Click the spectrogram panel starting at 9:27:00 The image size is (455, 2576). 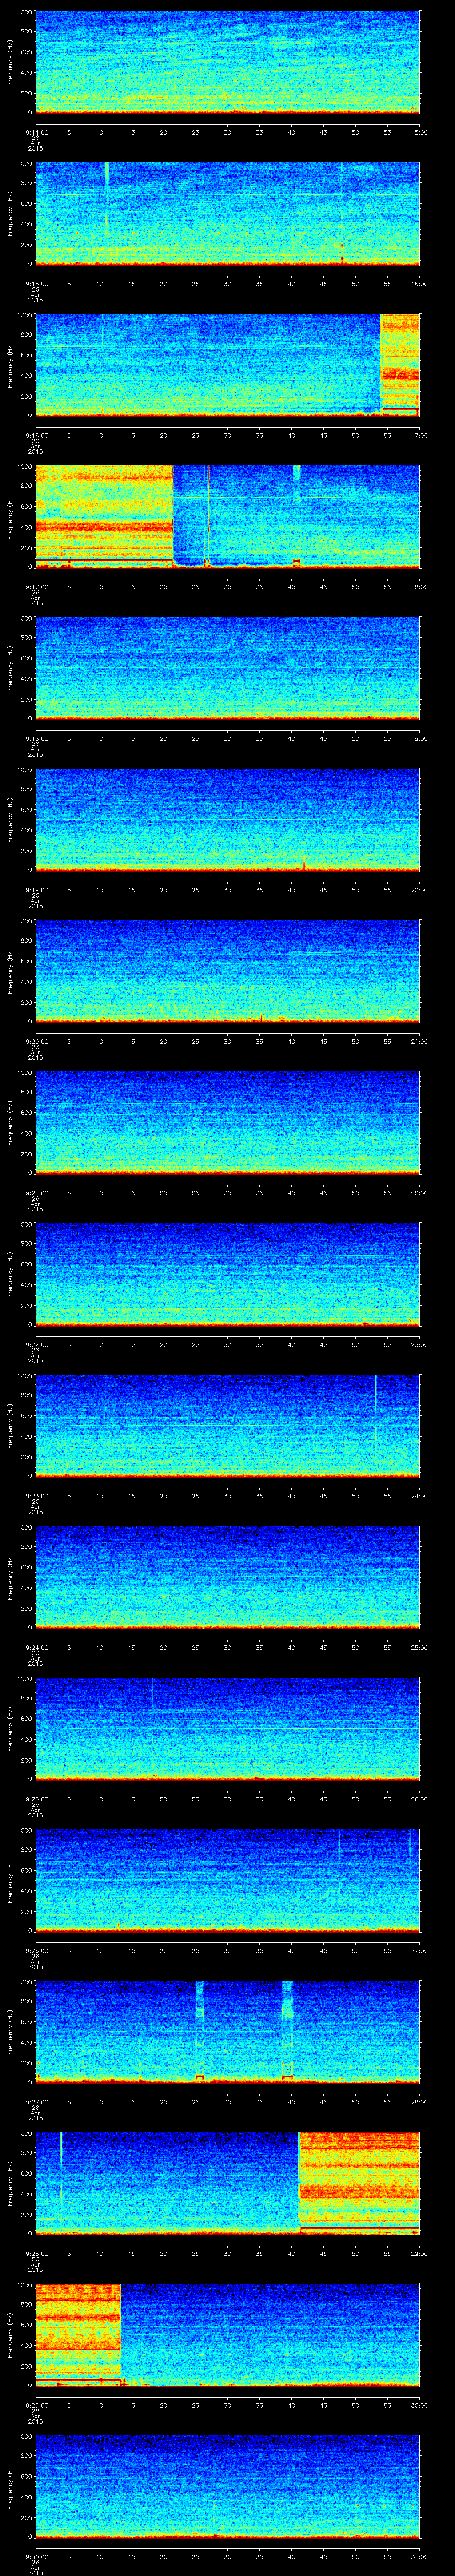coord(228,2032)
